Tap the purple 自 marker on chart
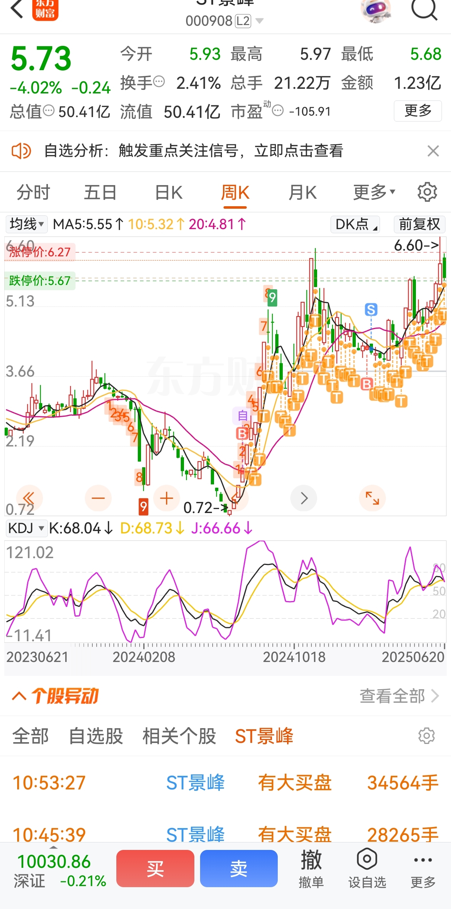Image resolution: width=451 pixels, height=909 pixels. (x=243, y=415)
